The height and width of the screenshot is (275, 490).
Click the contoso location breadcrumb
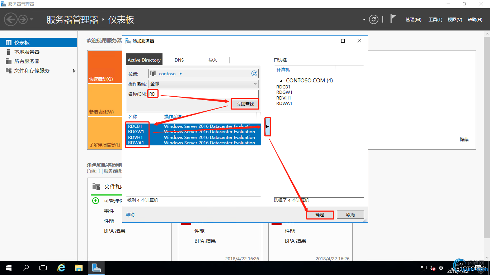[x=167, y=74]
